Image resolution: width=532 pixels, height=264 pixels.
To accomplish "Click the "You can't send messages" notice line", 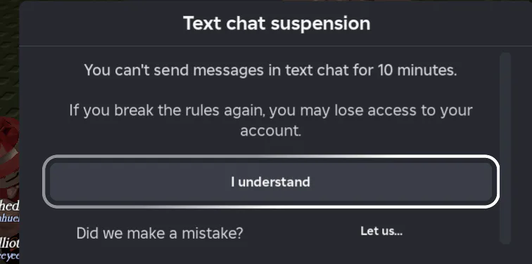I will tap(270, 70).
